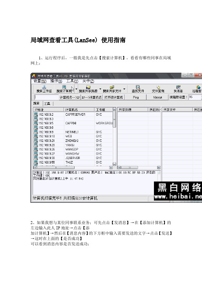Viewport: 202px width, 287px height.
Task: Click the 搜索共享文件 toolbar icon
Action: 112,87
